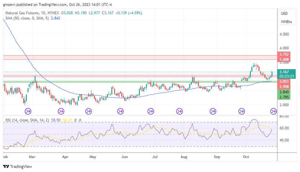Click the rollover marker icon near Oct
This screenshot has height=172, width=300.
[x=242, y=111]
